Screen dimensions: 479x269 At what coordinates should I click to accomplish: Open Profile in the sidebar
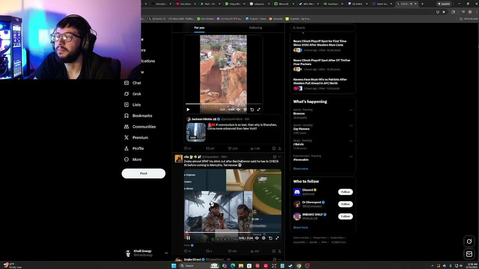(x=134, y=148)
